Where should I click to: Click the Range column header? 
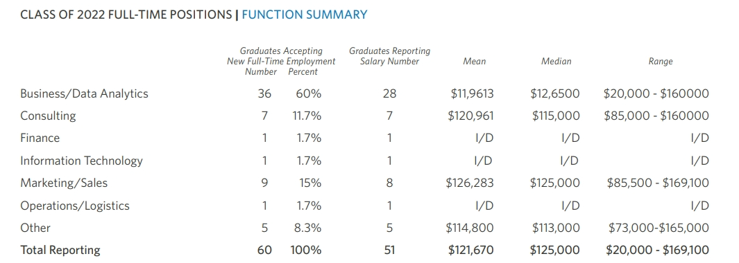point(661,61)
